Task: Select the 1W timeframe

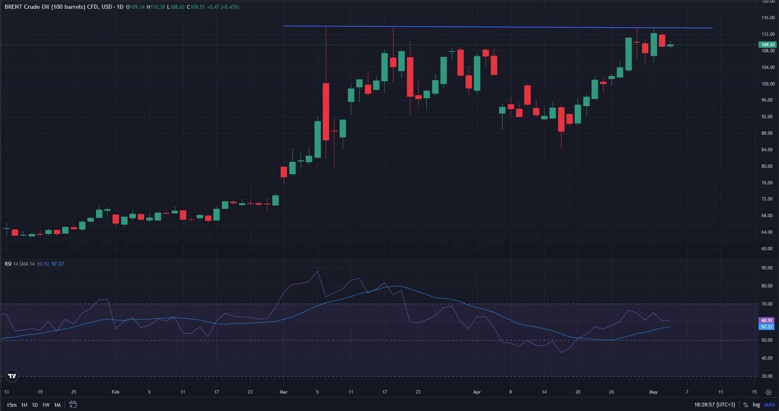Action: (x=46, y=405)
